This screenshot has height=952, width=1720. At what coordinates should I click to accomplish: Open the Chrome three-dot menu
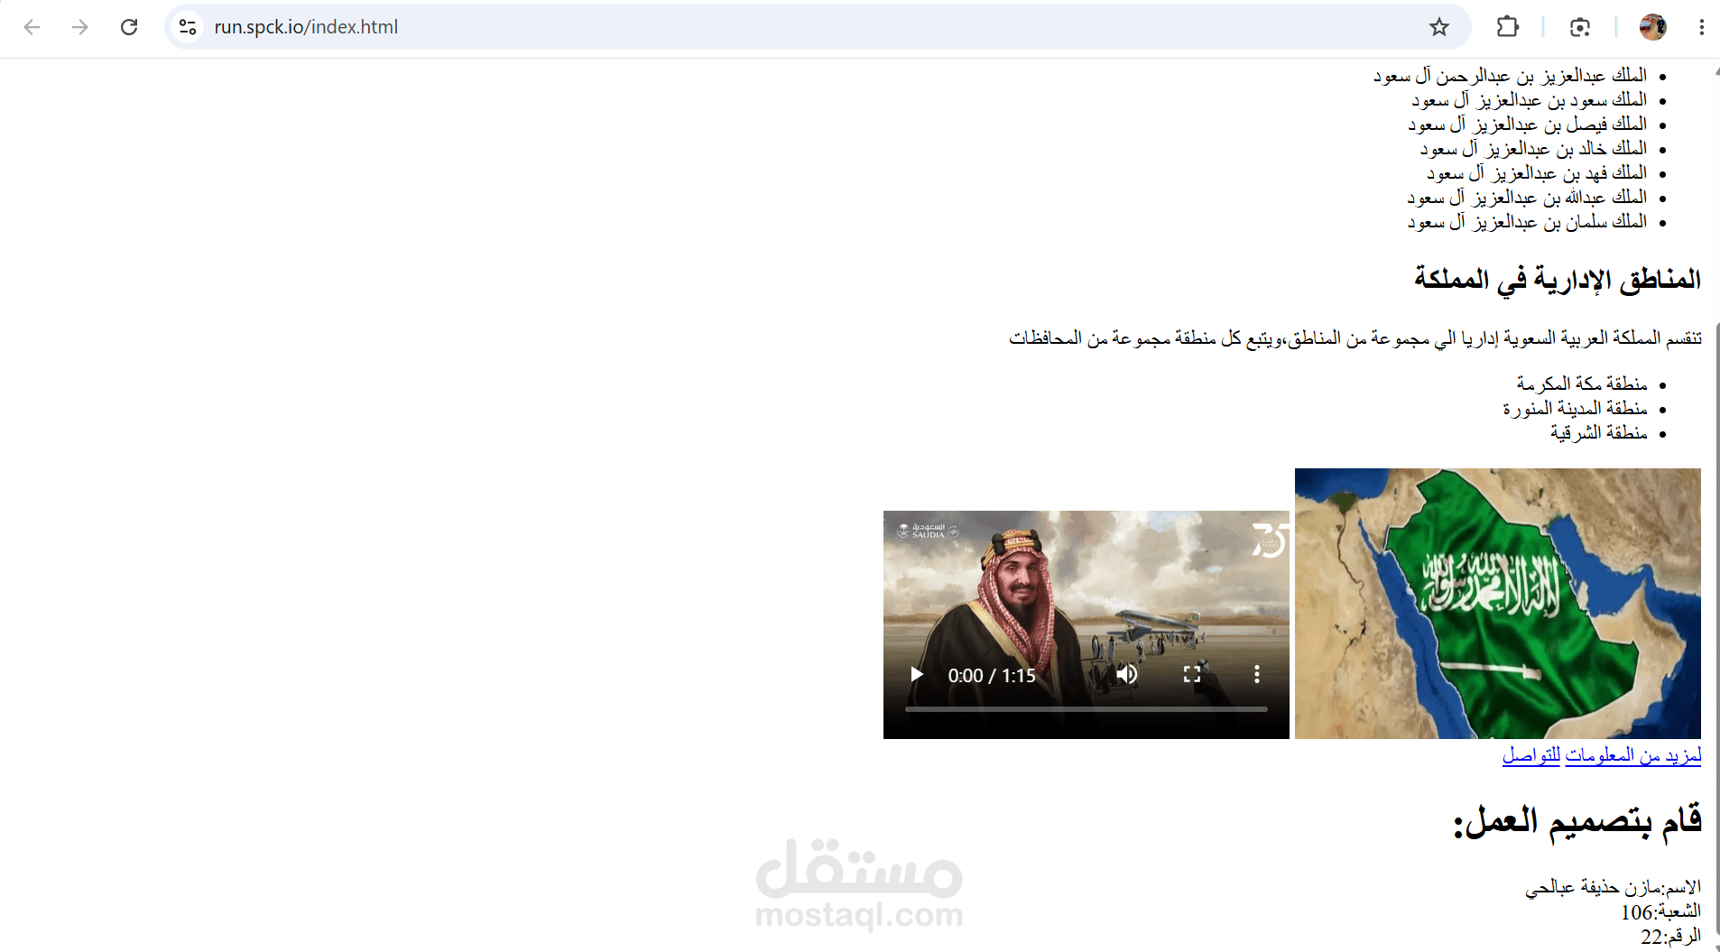tap(1701, 27)
